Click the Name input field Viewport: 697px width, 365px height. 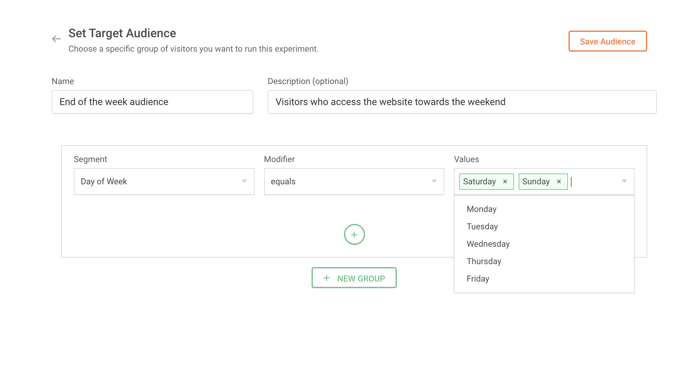point(152,102)
